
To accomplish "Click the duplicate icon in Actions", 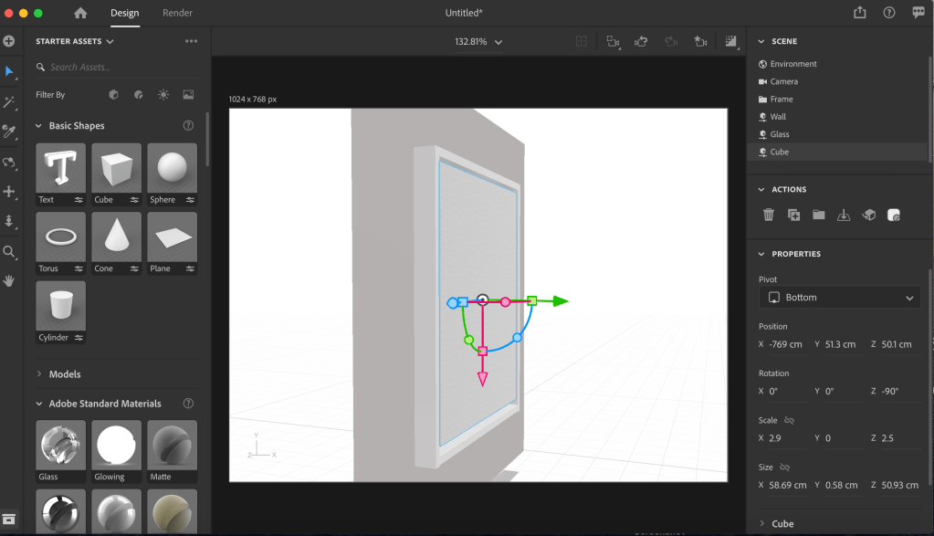I will tap(793, 215).
